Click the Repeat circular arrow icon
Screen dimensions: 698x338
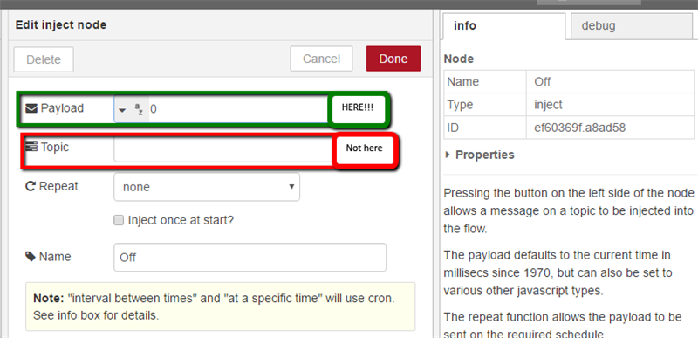[x=31, y=187]
